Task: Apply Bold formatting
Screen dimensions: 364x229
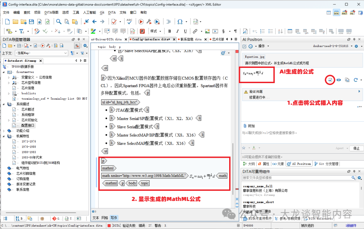Action: coord(170,31)
